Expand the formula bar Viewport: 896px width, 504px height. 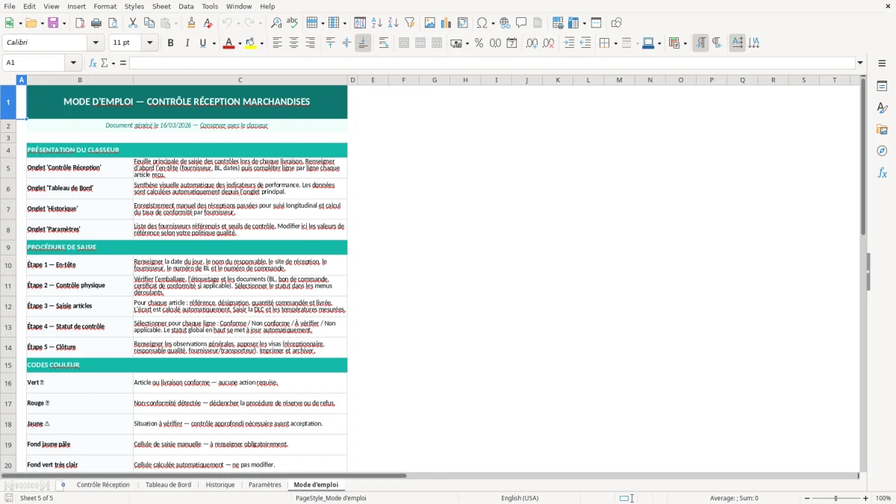860,63
